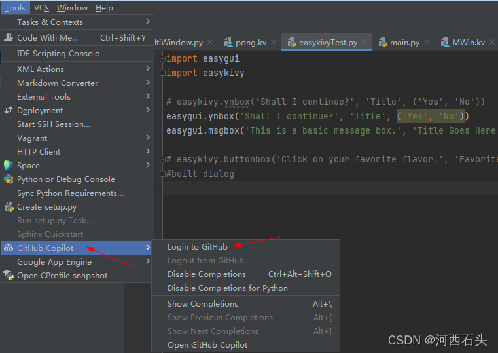Screen dimensions: 498x353
Task: Open the Tools menu in menu bar
Action: [x=15, y=8]
